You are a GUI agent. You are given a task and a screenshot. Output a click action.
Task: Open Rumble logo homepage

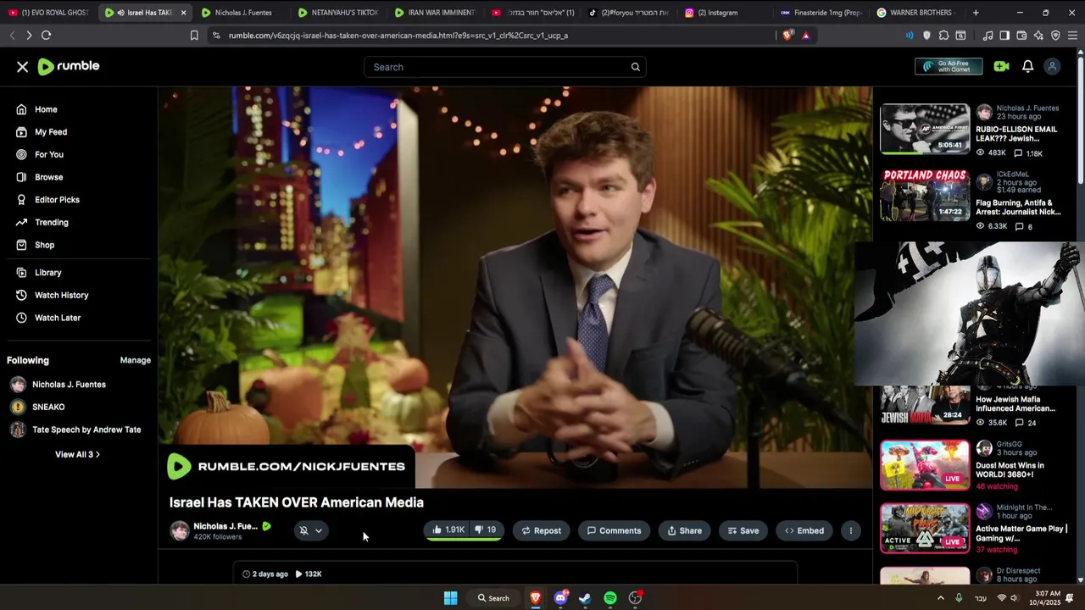coord(69,67)
